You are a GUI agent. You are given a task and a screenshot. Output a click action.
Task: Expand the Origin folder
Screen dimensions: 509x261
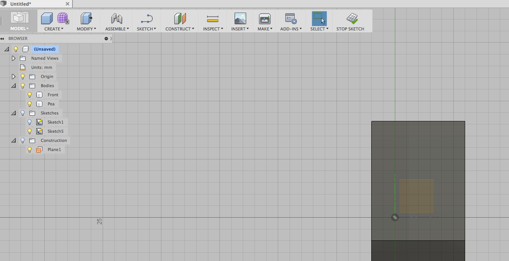tap(13, 76)
